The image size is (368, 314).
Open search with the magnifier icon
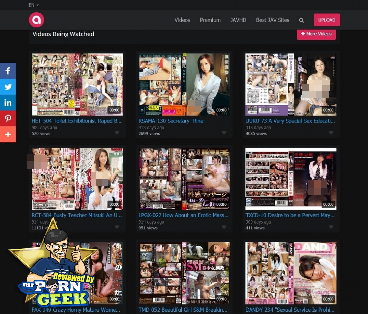coord(301,20)
